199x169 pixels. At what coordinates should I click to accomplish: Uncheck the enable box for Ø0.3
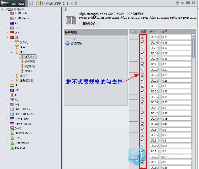[x=142, y=86]
